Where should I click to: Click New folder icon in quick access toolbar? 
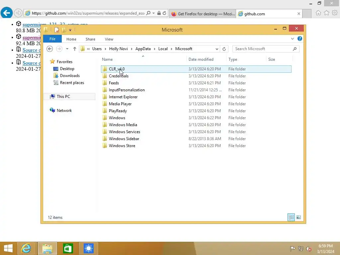(x=64, y=30)
